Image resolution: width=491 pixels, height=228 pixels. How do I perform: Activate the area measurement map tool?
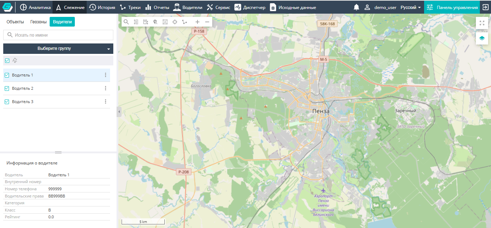146,22
